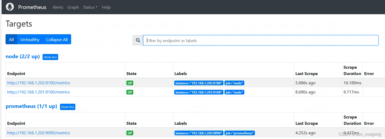Click UP badge for 192.168.1.202:9090
The image size is (385, 139).
[x=130, y=133]
